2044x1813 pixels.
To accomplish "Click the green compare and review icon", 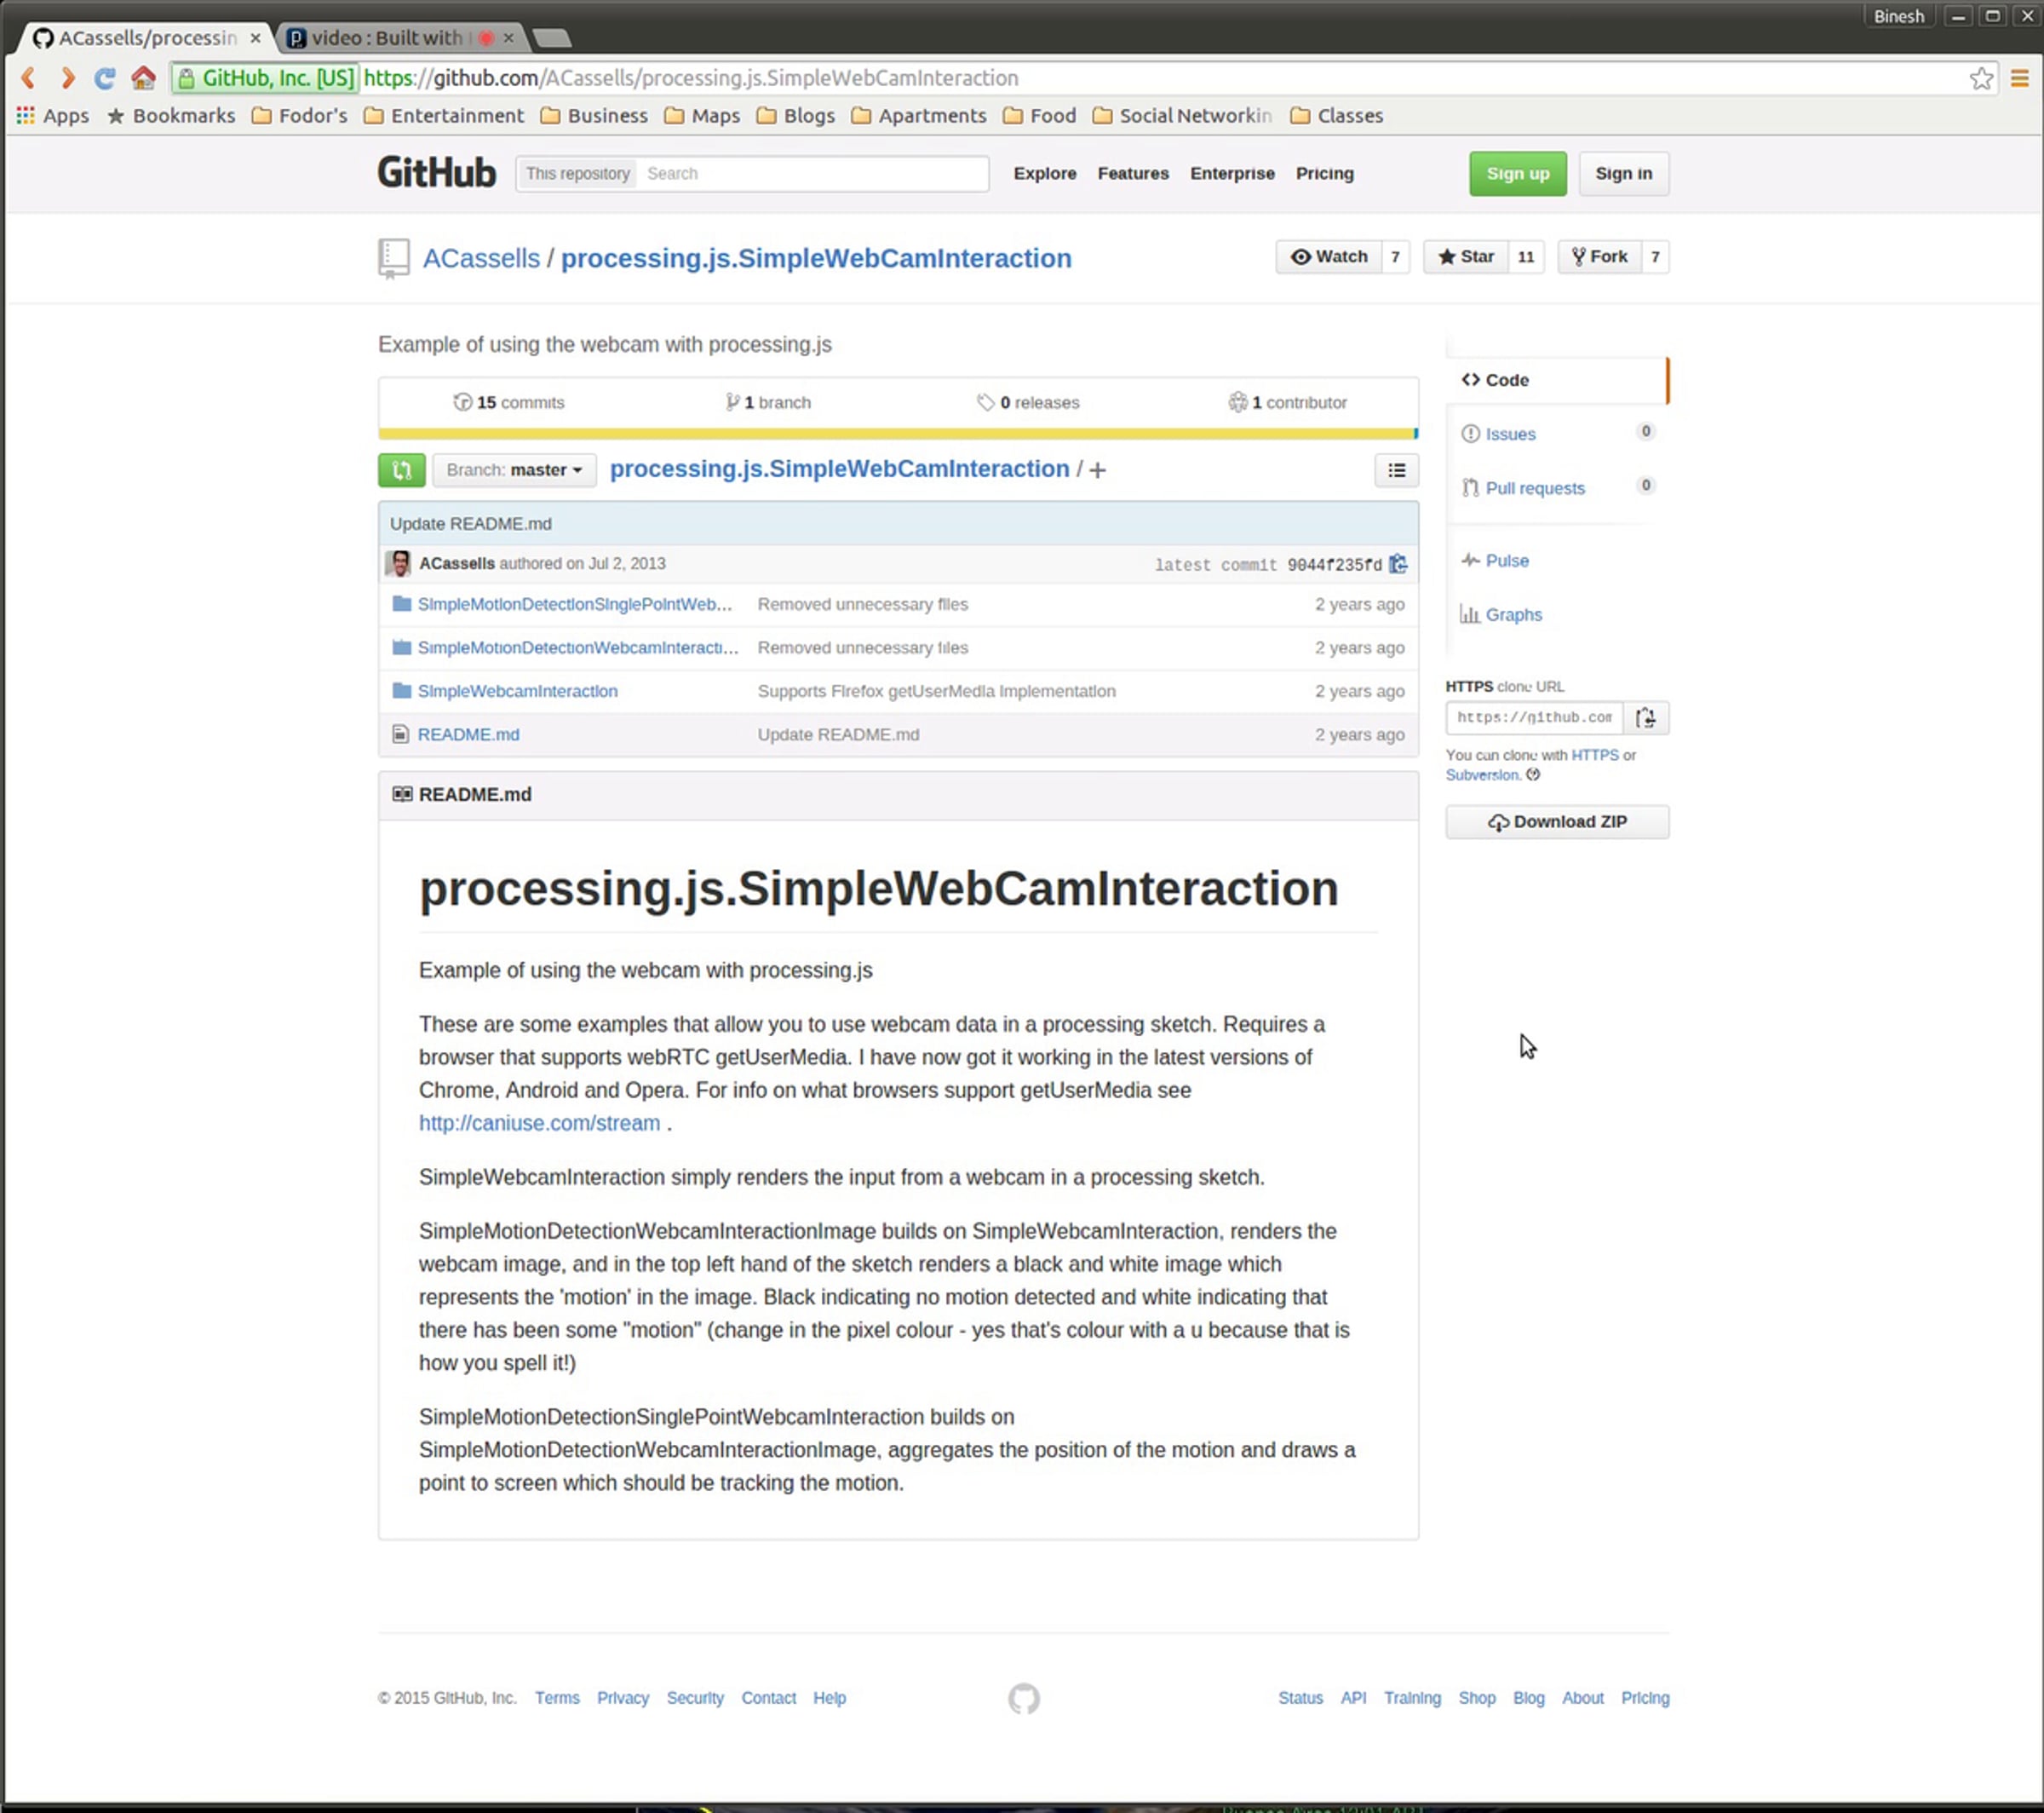I will (401, 470).
